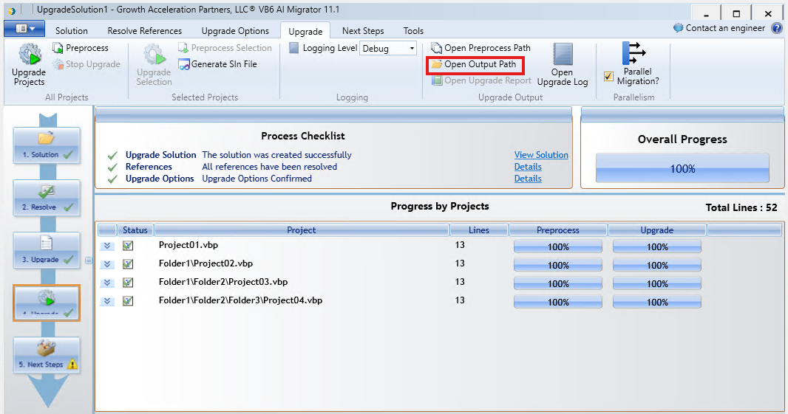The height and width of the screenshot is (414, 788).
Task: Click the Overall Progress 100% bar
Action: [x=682, y=169]
